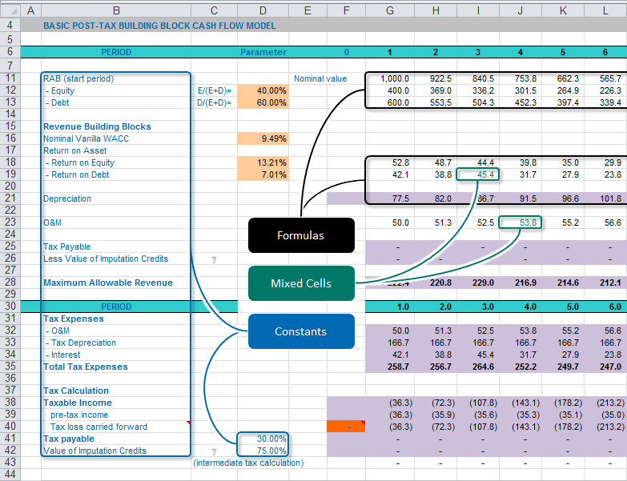
Task: Select the 'Value of Imputation Credits' label
Action: [x=94, y=451]
